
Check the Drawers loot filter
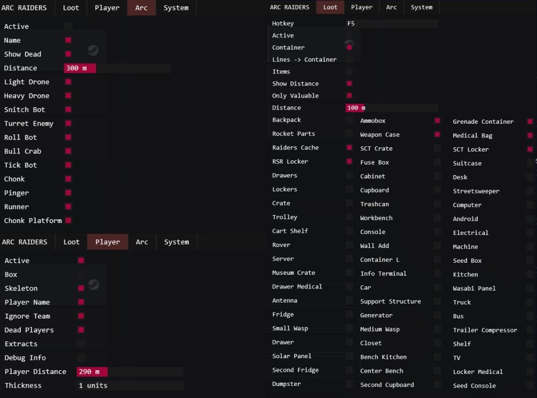pos(349,175)
